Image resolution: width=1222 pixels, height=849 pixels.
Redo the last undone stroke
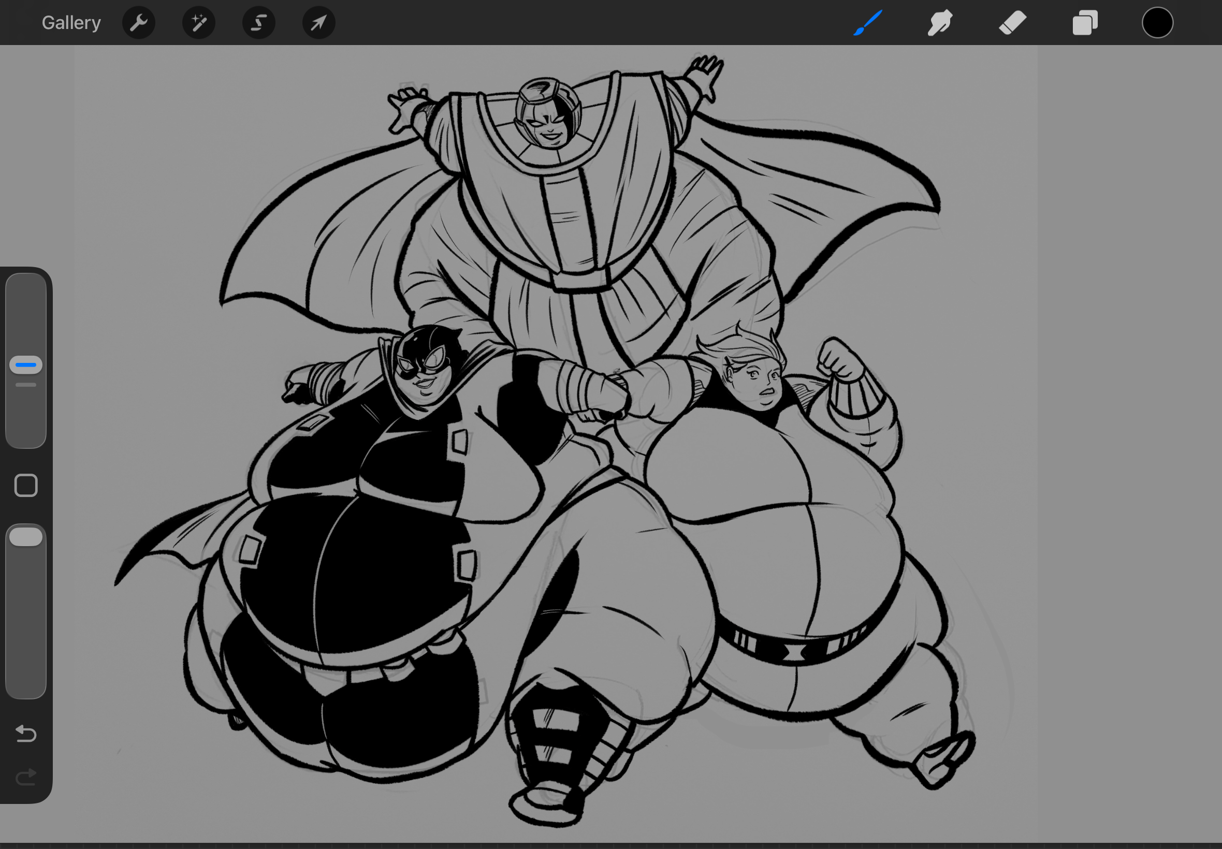pos(26,777)
